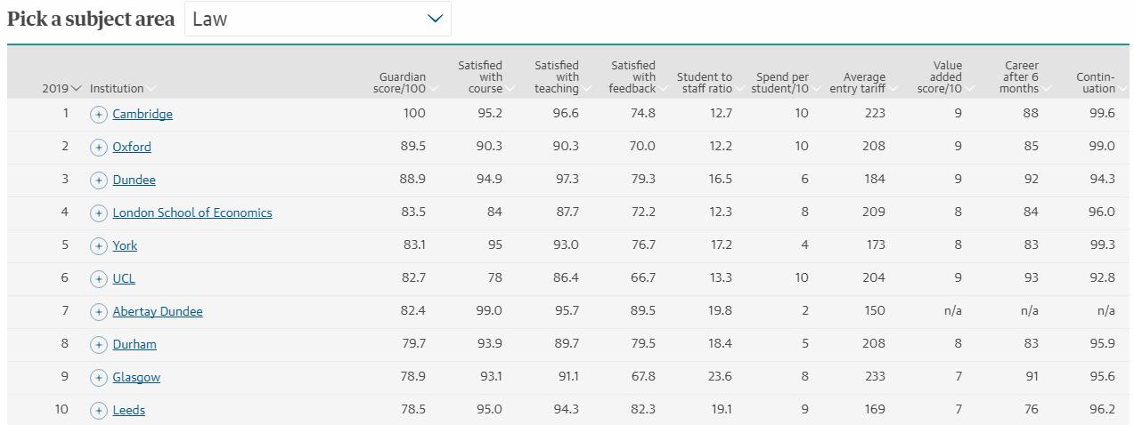The height and width of the screenshot is (425, 1134).
Task: Sort by the 2019 rank column arrow
Action: tap(62, 88)
